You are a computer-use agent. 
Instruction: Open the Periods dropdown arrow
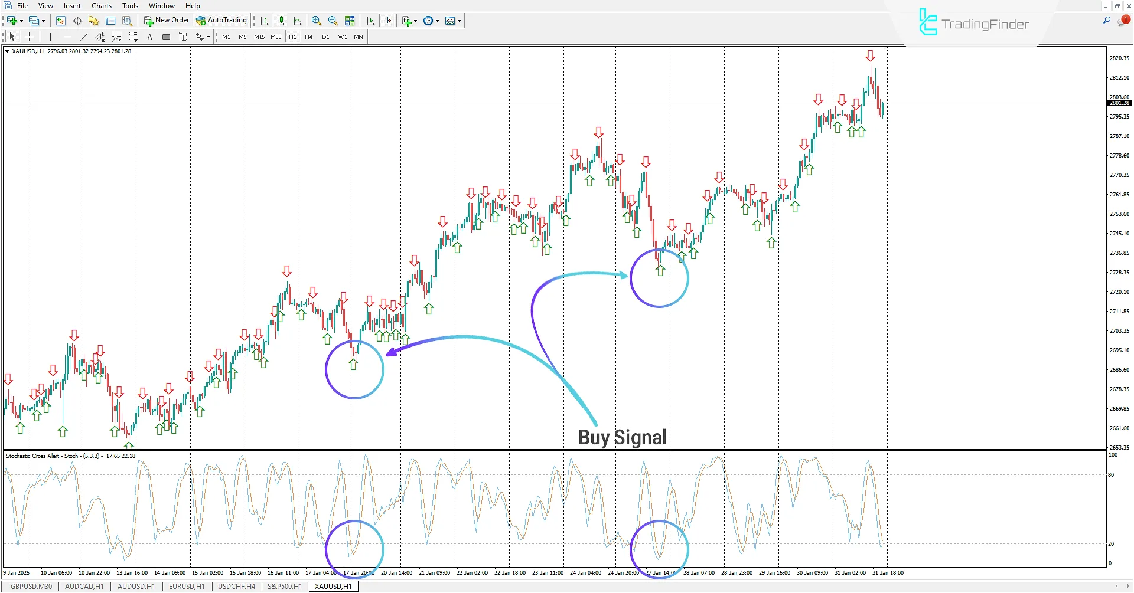[x=436, y=21]
